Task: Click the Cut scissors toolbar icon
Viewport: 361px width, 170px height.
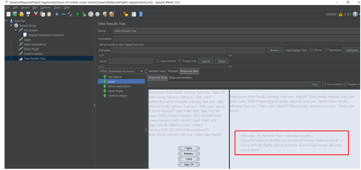Action: [x=36, y=14]
